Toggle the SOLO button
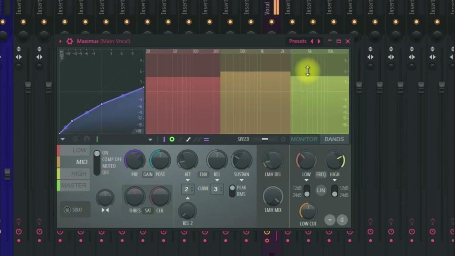455x256 pixels. [75, 210]
